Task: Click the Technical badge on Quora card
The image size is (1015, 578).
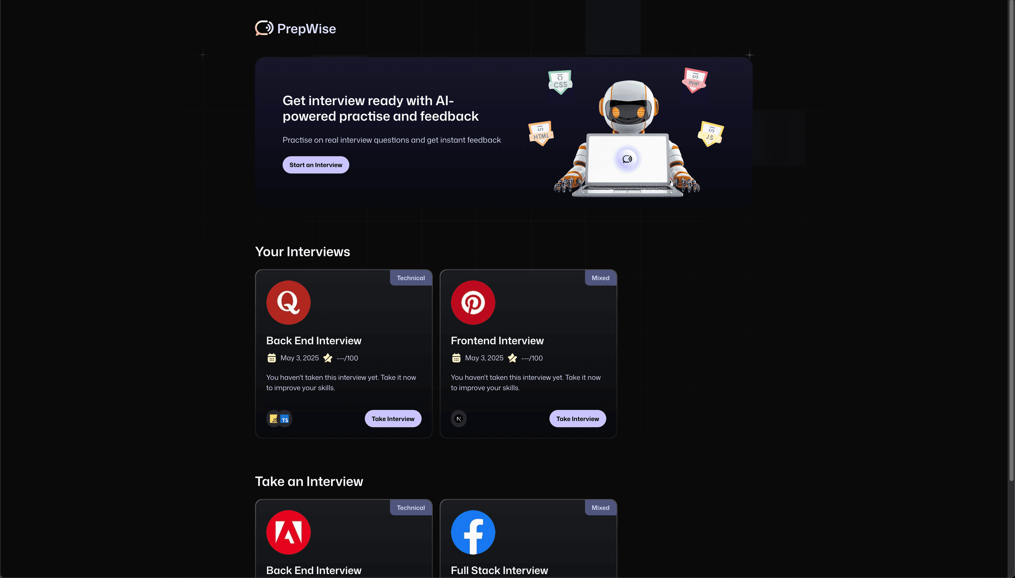Action: pos(411,278)
